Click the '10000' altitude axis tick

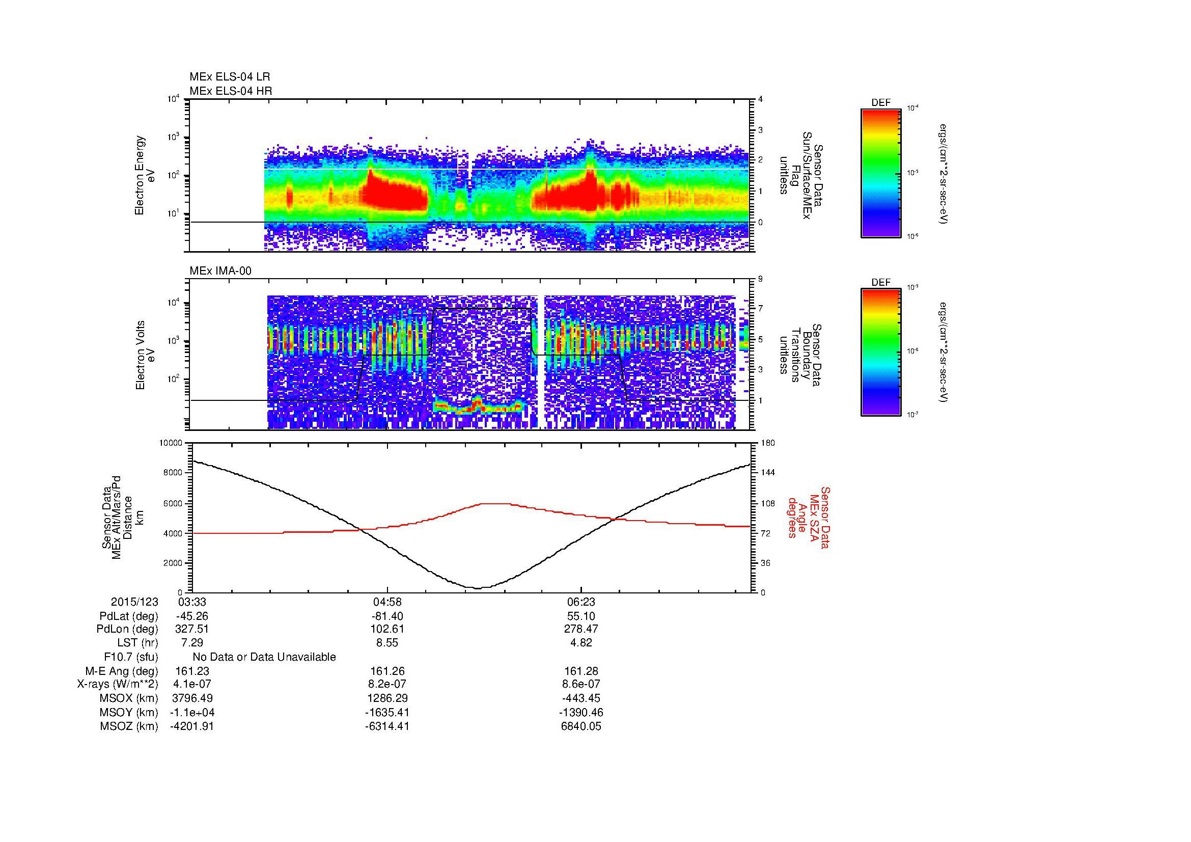[171, 443]
